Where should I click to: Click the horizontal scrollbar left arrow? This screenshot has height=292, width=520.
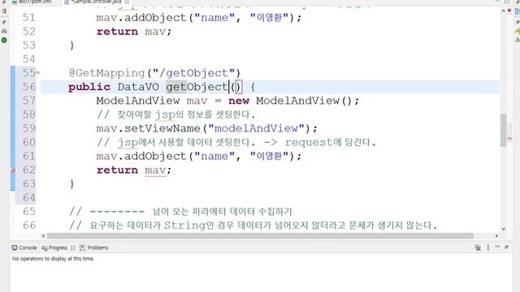43,236
